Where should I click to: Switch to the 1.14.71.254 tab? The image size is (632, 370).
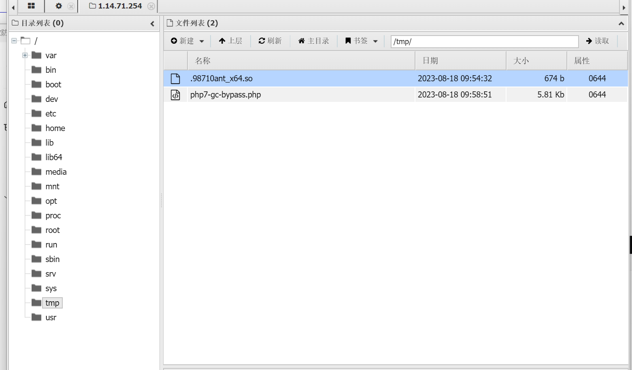coord(116,6)
